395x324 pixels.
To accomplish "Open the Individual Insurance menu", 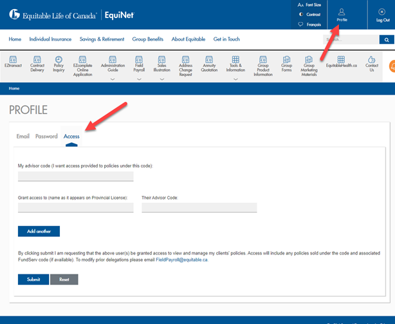I will pos(50,39).
